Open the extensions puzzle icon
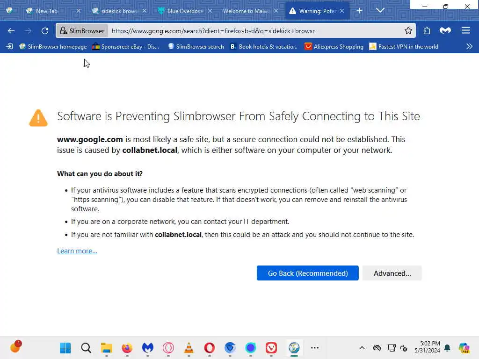 (x=427, y=30)
